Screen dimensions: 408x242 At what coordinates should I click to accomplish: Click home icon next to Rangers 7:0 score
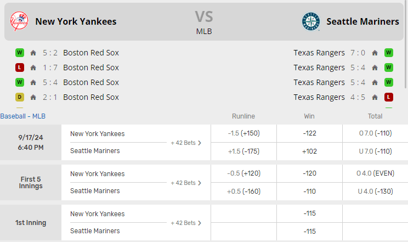375,53
